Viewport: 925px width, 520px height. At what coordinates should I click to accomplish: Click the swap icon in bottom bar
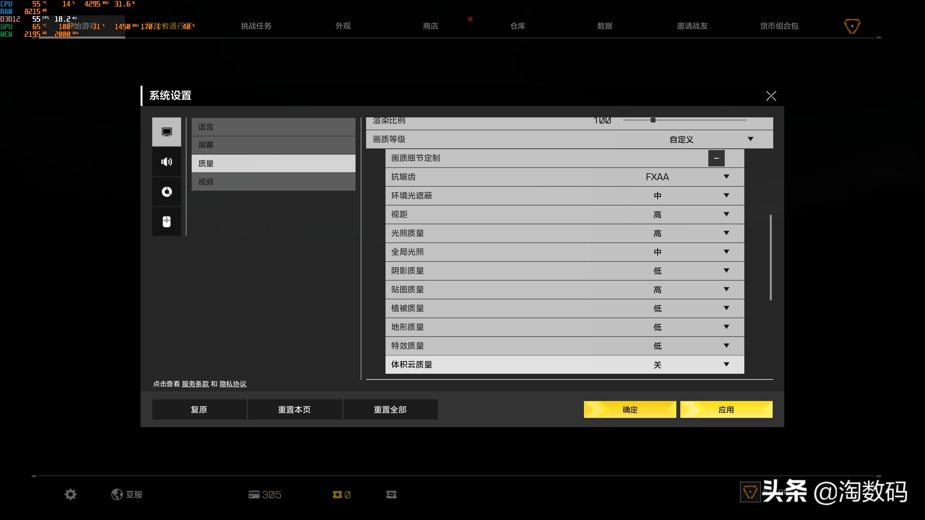[x=391, y=494]
